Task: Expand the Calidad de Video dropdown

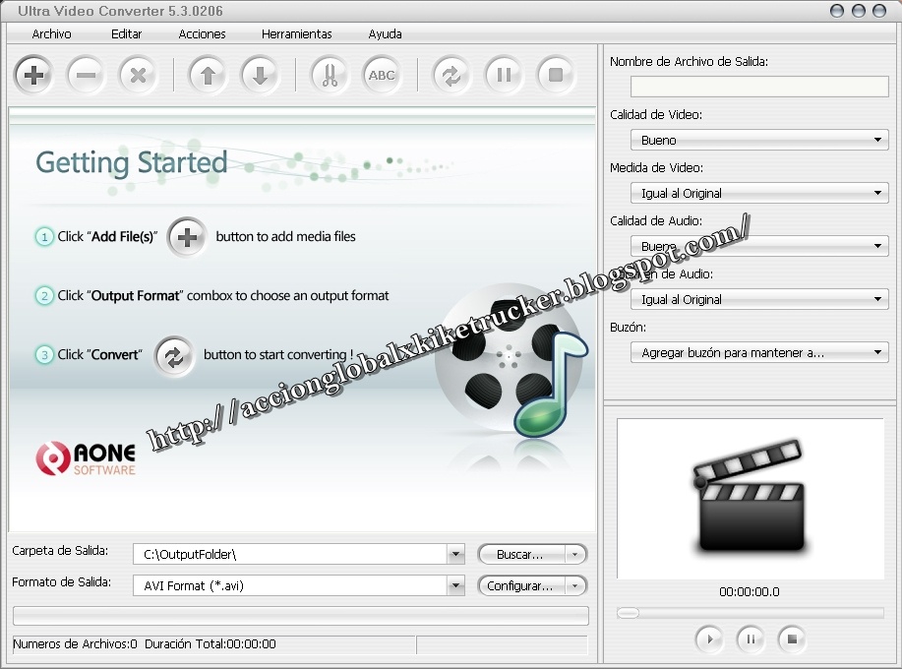Action: tap(877, 140)
